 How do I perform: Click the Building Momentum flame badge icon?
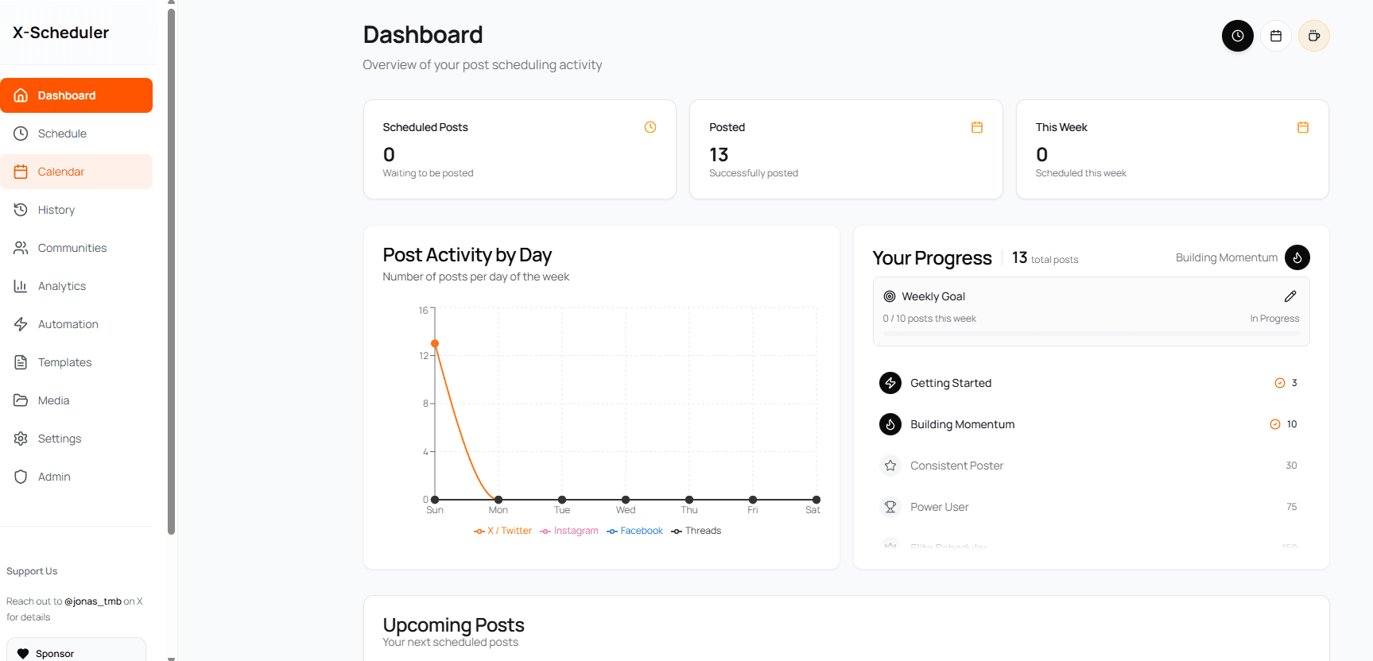[x=1297, y=257]
